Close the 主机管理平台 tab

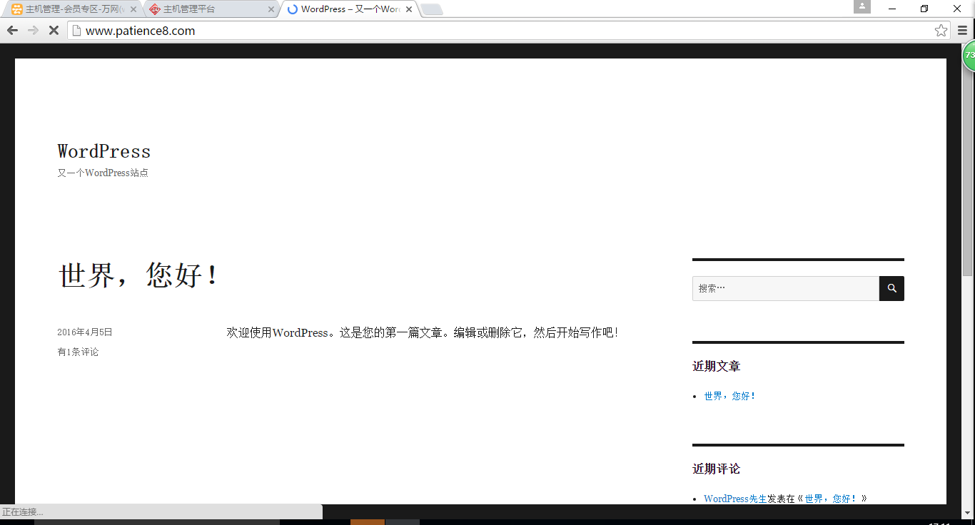point(271,10)
